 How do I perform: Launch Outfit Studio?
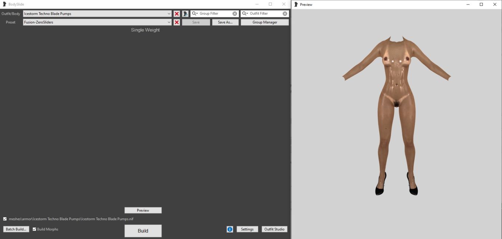[274, 229]
